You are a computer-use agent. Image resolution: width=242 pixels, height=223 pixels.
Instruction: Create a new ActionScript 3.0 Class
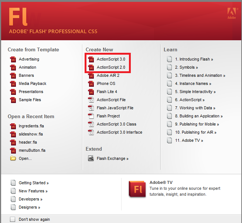(116, 124)
